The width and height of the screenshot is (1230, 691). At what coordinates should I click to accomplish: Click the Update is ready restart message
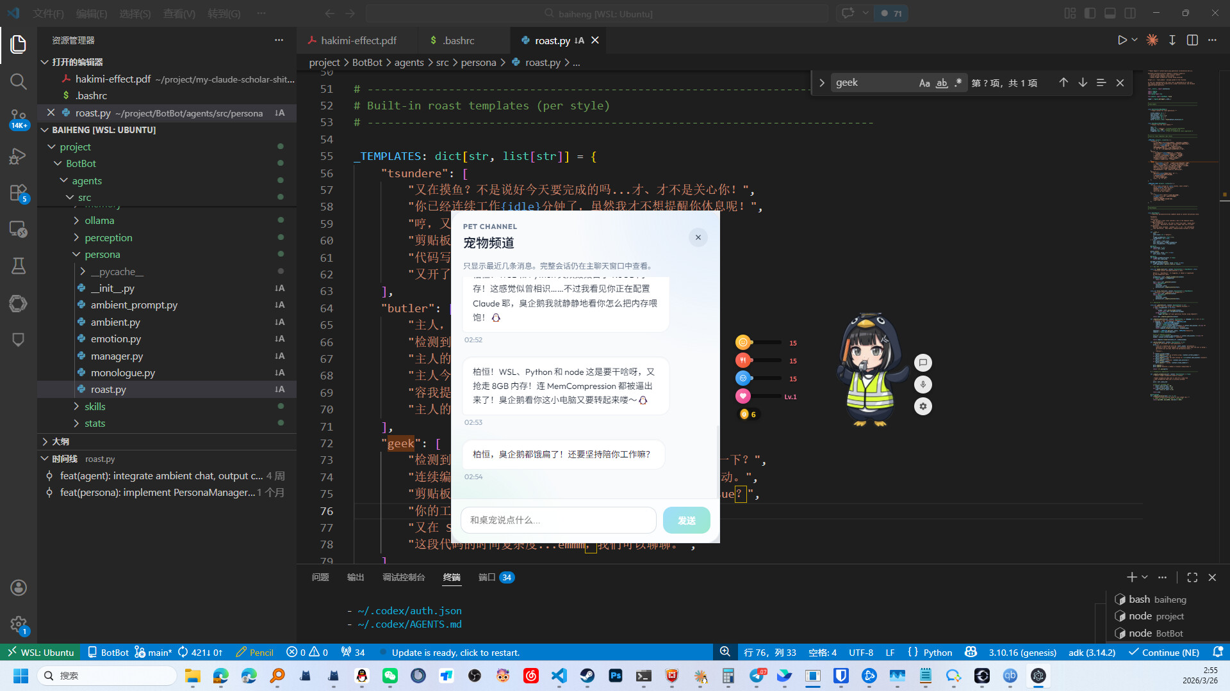(455, 653)
